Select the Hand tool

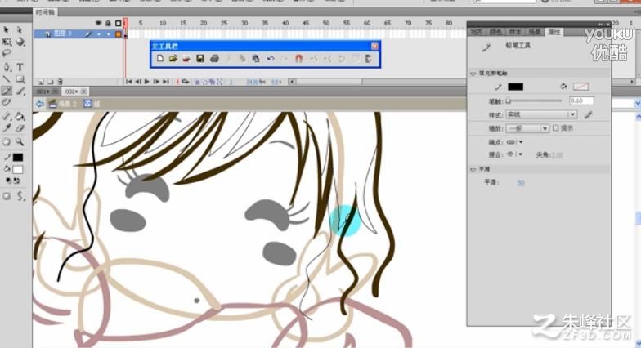[x=7, y=142]
